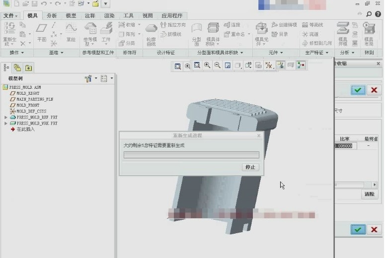This screenshot has height=258, width=385.
Task: Click the regeneration progress bar
Action: (x=191, y=155)
